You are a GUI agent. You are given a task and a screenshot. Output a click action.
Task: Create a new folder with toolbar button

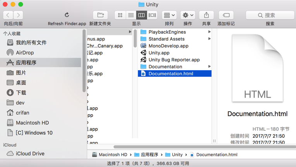pos(100,15)
